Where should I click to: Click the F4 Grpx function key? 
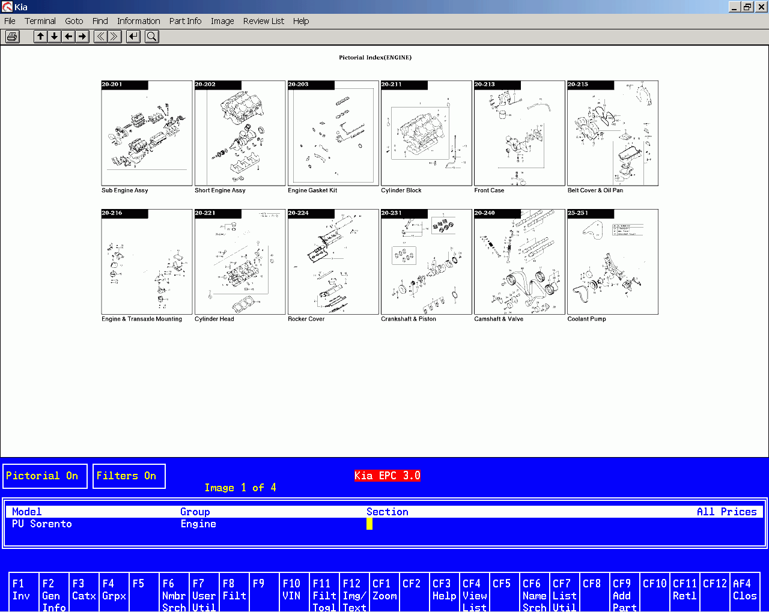[x=114, y=593]
